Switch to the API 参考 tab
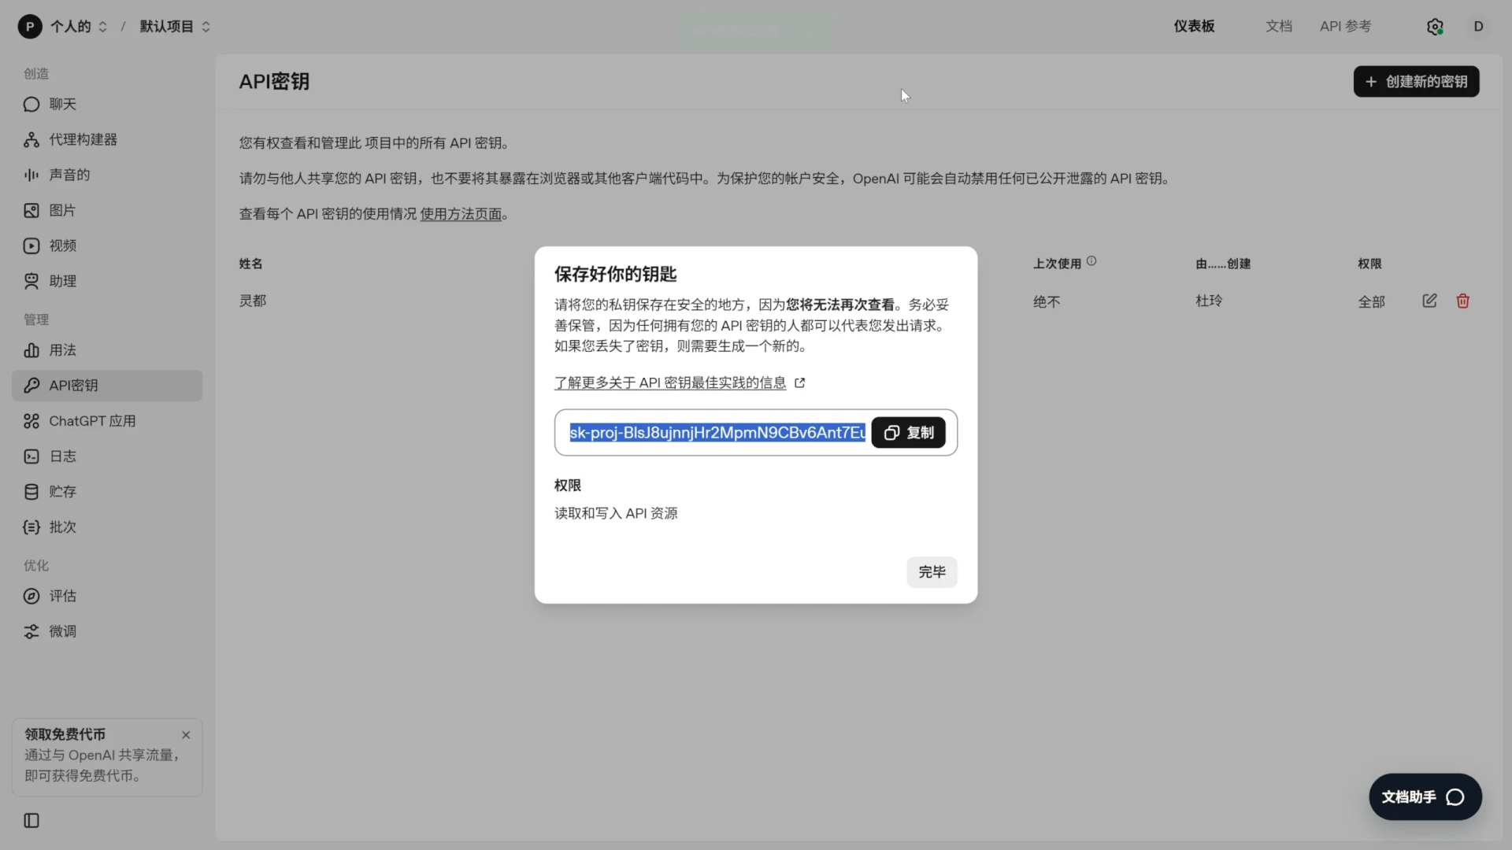1512x850 pixels. [1344, 26]
